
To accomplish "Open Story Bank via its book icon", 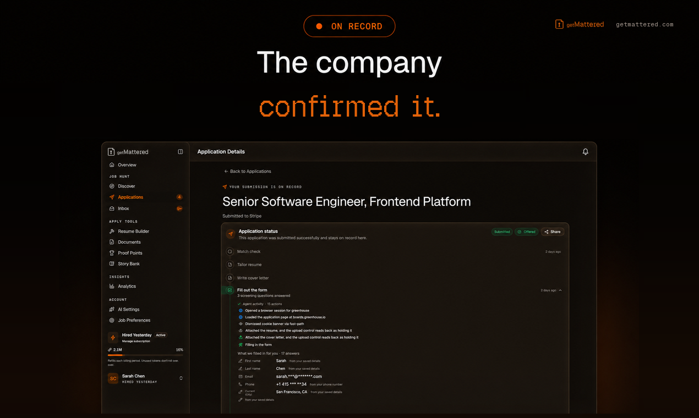I will tap(112, 264).
